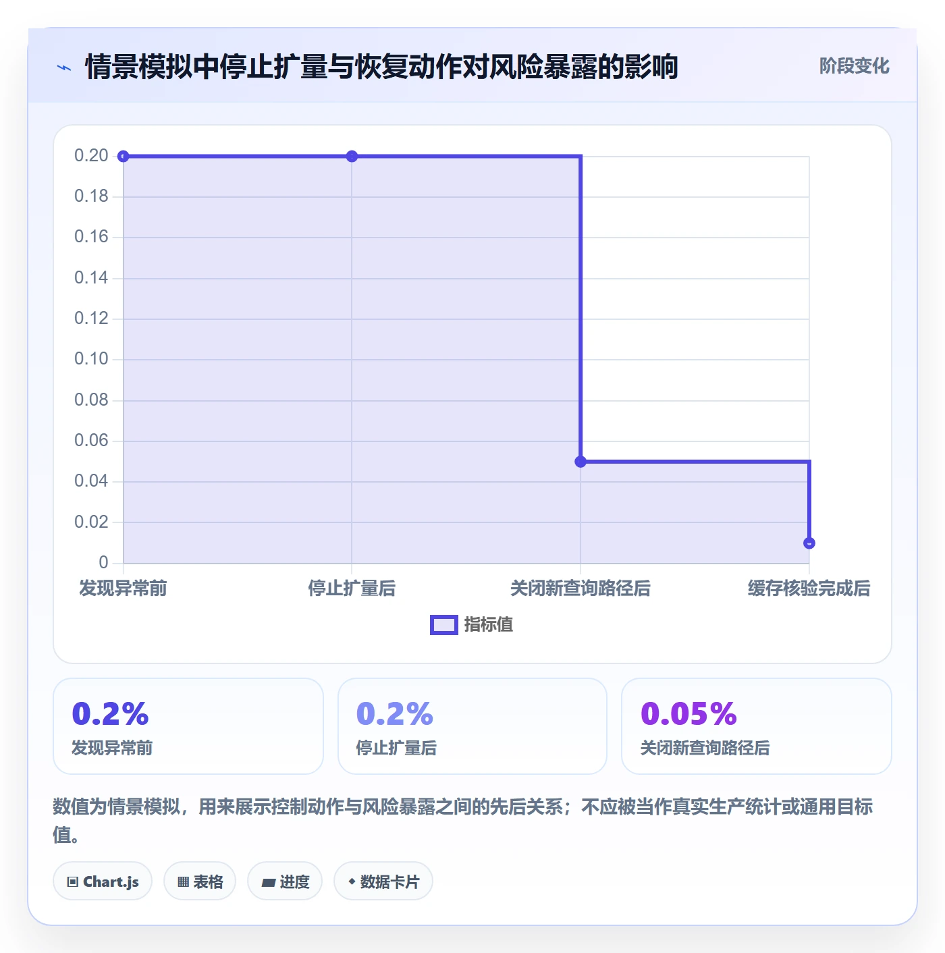The image size is (945, 953).
Task: Click the 阶段变化 label in header
Action: coord(854,66)
